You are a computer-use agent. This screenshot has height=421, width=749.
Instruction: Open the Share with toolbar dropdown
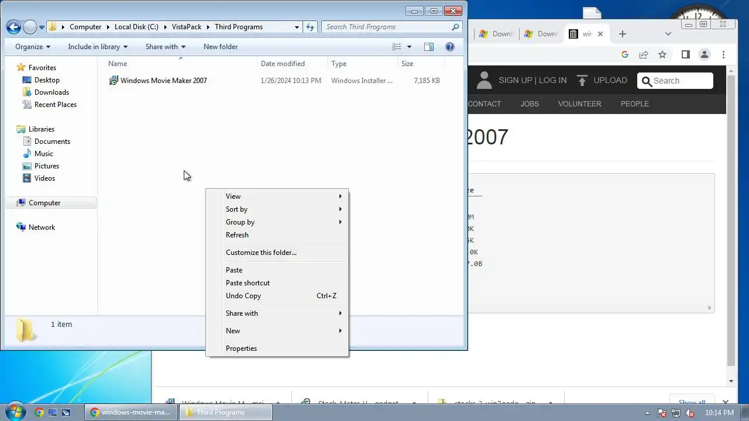pyautogui.click(x=166, y=47)
